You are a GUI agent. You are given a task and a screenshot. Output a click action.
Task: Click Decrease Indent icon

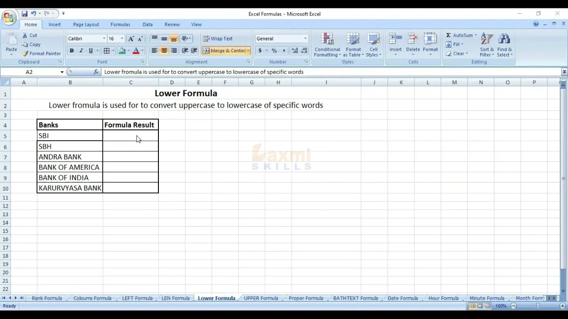[185, 51]
